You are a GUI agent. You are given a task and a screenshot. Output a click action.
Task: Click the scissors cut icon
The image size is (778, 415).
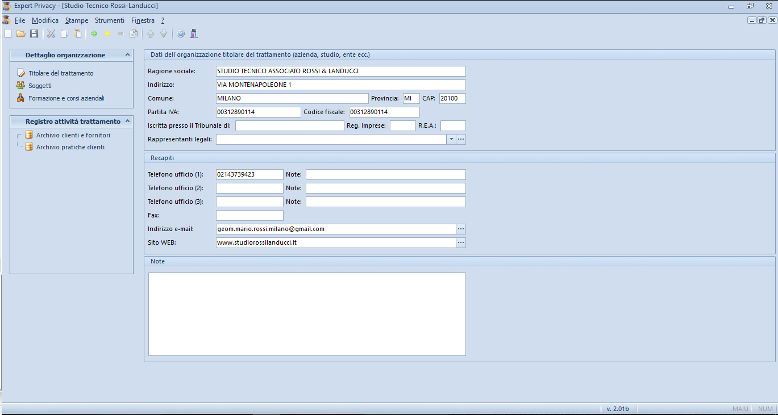point(51,34)
